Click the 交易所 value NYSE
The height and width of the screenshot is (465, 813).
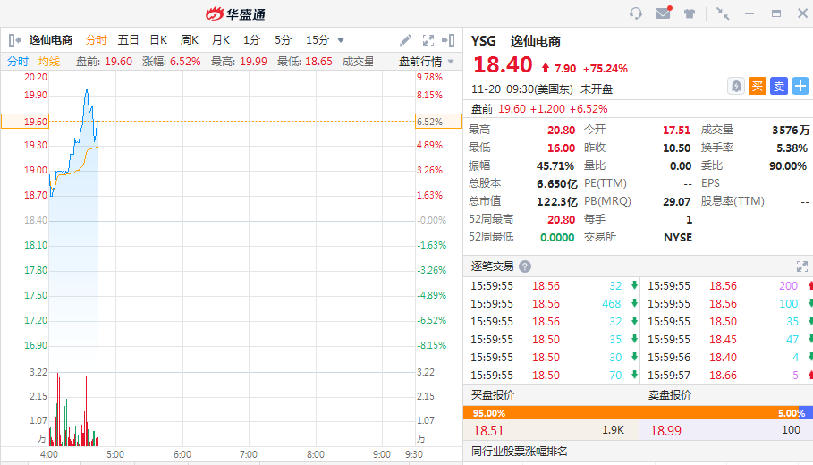click(678, 238)
